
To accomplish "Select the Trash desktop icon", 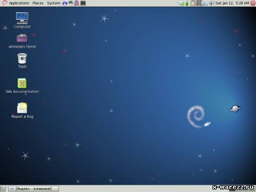I will pyautogui.click(x=22, y=61).
